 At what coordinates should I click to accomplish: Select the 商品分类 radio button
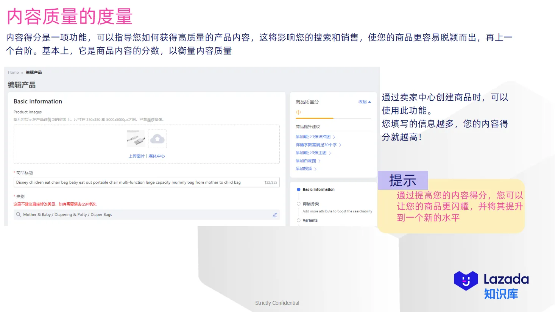pos(299,204)
